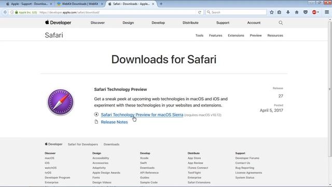Click the Adblock Plus icon

(x=314, y=12)
